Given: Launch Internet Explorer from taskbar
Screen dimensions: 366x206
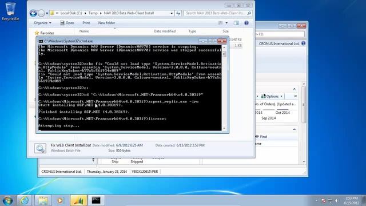Looking at the screenshot, I should coord(24,200).
